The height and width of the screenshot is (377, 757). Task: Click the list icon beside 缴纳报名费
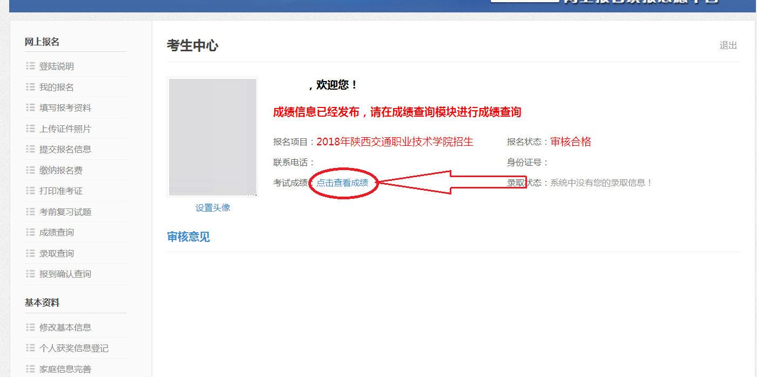click(x=30, y=170)
